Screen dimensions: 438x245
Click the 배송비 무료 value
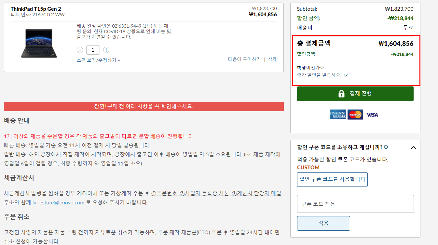[408, 28]
